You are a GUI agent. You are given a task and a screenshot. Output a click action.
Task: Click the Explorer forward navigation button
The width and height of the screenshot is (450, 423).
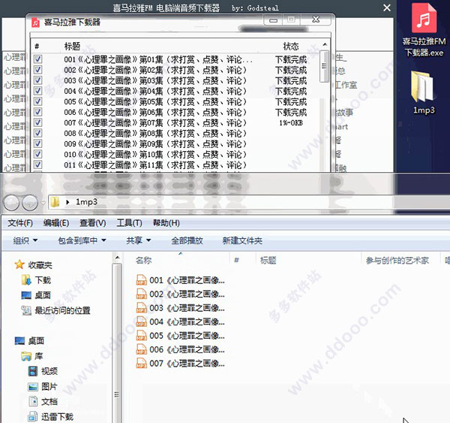click(x=30, y=202)
